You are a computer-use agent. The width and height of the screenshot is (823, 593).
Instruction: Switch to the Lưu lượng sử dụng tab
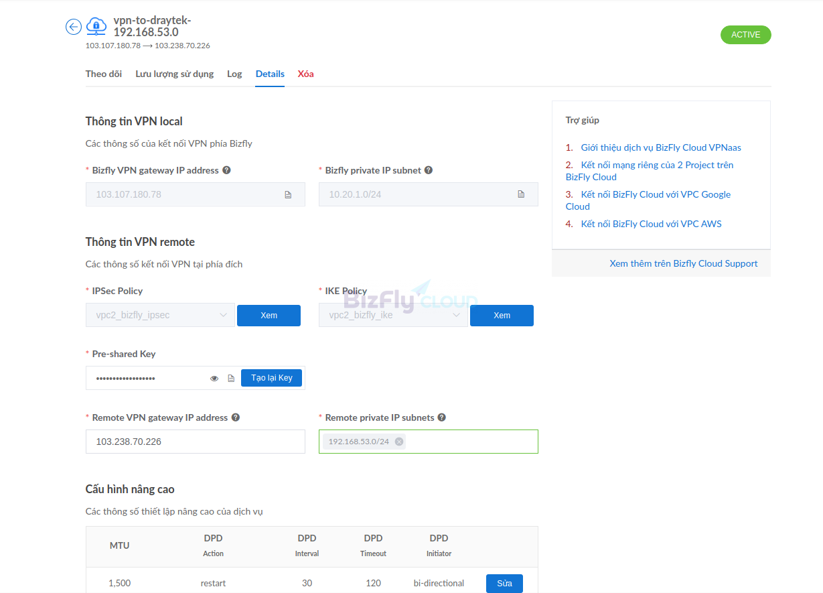coord(175,74)
